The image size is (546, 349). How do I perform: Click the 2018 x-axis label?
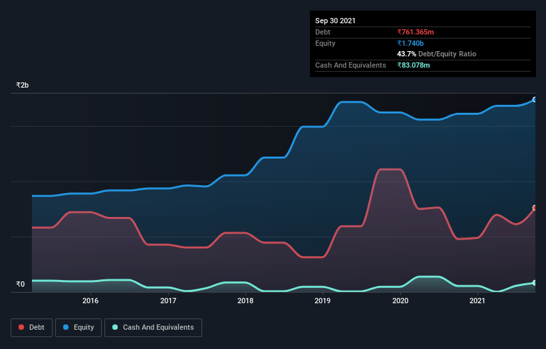pyautogui.click(x=245, y=301)
